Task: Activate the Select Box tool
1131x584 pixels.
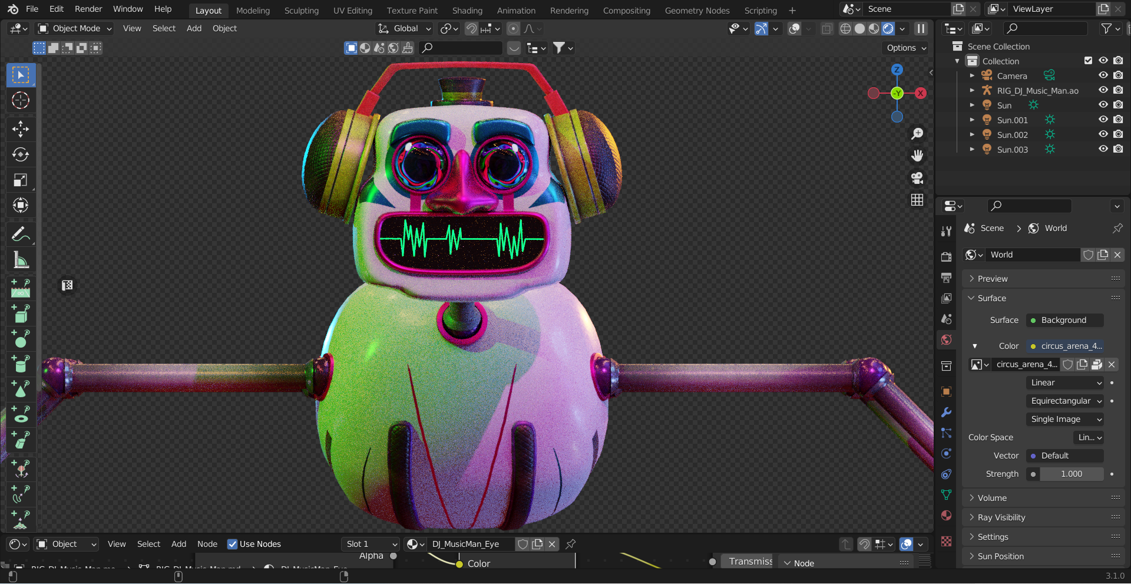Action: pos(21,75)
